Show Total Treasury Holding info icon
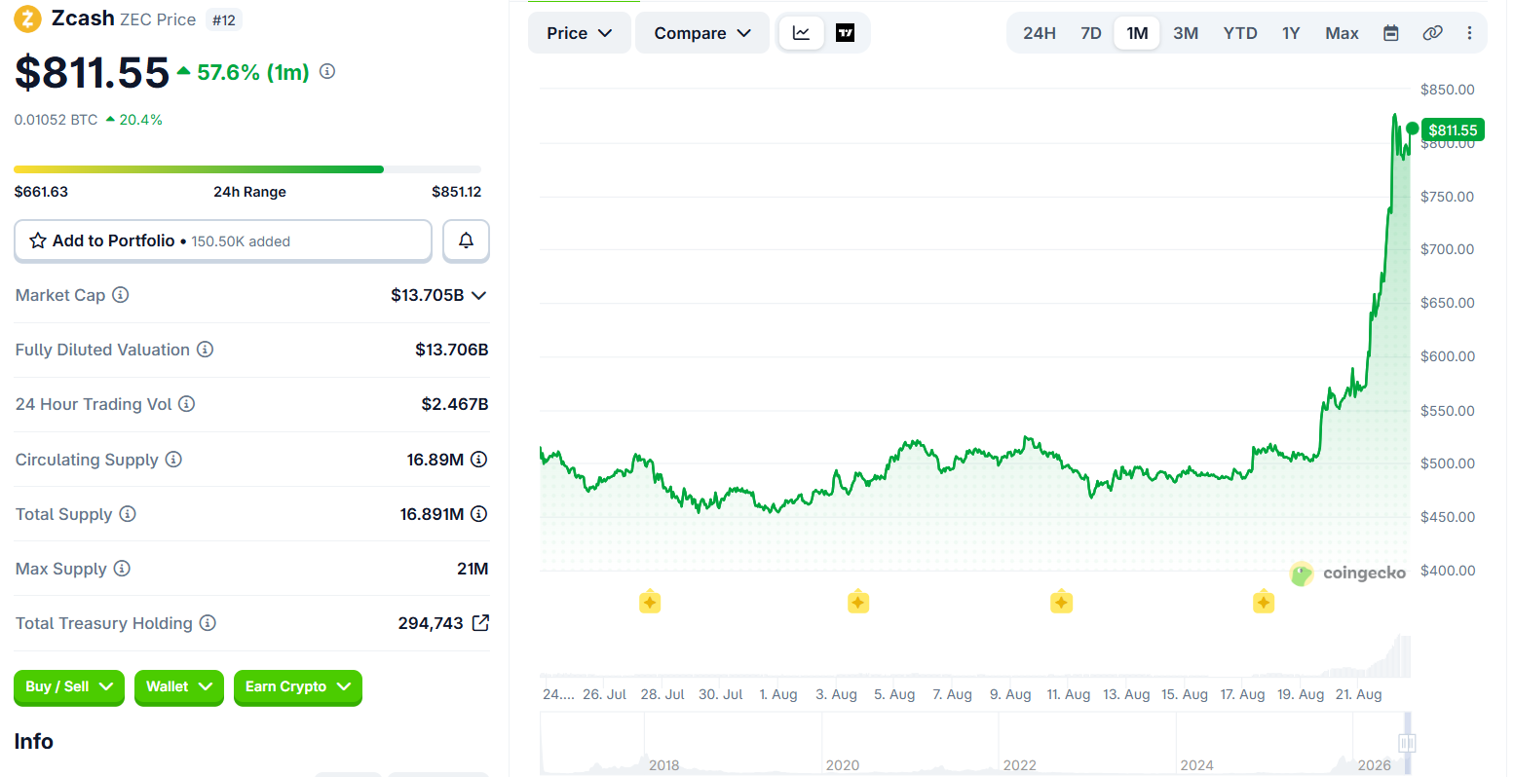 tap(208, 622)
